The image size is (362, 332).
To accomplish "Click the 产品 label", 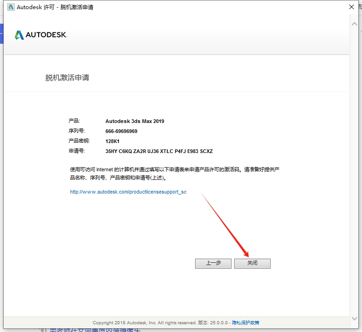I will click(74, 121).
